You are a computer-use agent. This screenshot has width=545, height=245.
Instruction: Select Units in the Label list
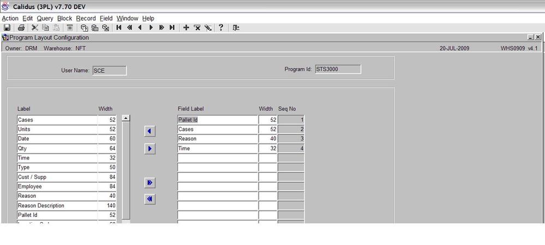coord(57,130)
